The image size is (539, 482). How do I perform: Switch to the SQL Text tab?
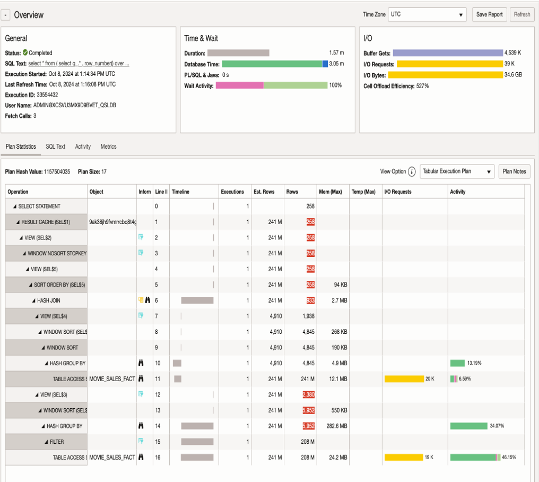tap(55, 147)
